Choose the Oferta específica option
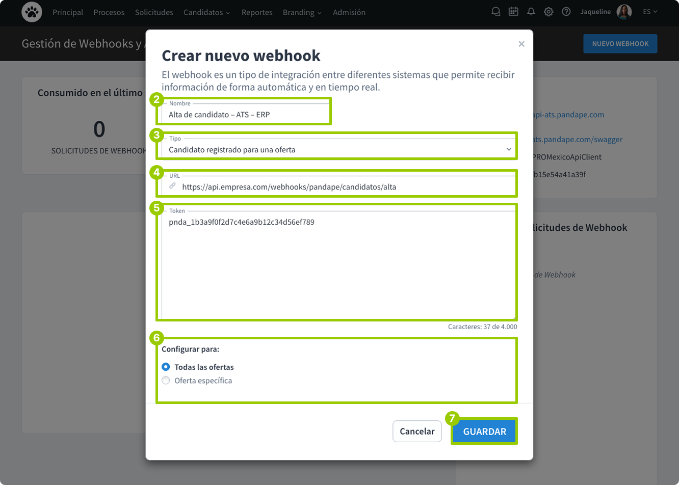 [x=166, y=380]
